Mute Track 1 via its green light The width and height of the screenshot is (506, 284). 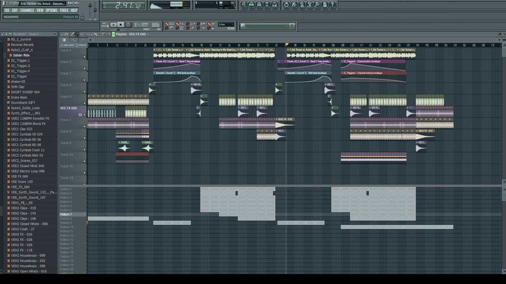coord(85,57)
